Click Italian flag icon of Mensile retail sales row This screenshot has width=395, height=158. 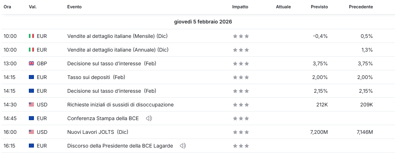[31, 36]
